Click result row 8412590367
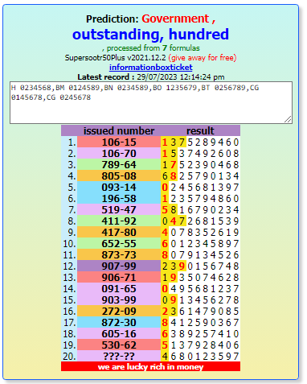This screenshot has height=384, width=307. (200, 322)
